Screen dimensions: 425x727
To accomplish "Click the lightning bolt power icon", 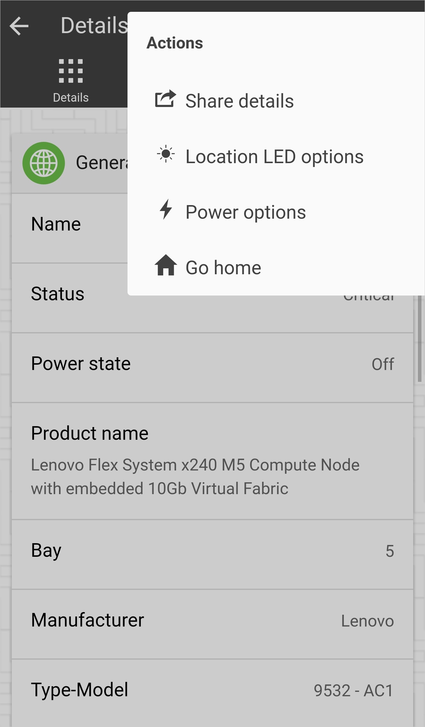I will [x=166, y=209].
